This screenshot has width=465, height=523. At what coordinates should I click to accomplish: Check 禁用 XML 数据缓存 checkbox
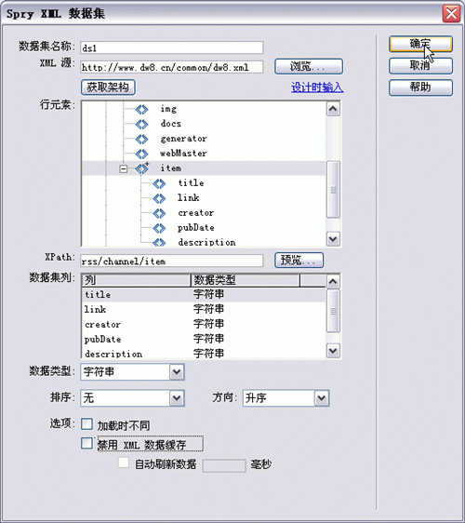pyautogui.click(x=87, y=443)
